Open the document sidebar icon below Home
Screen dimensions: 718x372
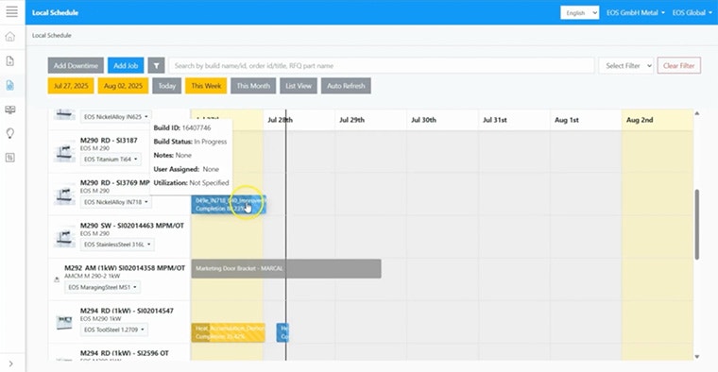click(x=10, y=60)
